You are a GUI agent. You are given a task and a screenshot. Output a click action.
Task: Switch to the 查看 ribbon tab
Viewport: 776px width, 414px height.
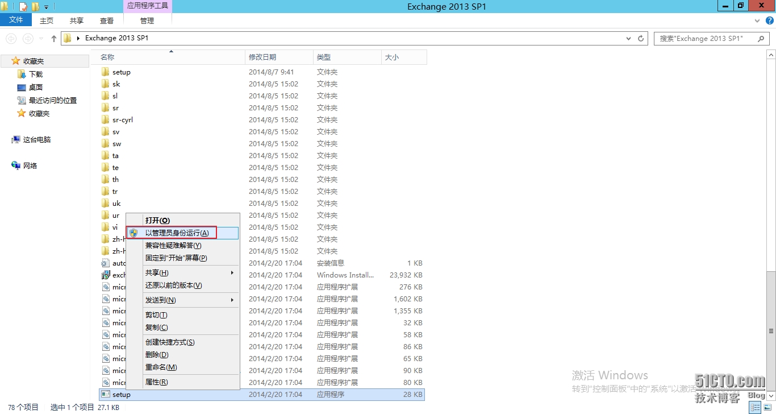click(106, 20)
